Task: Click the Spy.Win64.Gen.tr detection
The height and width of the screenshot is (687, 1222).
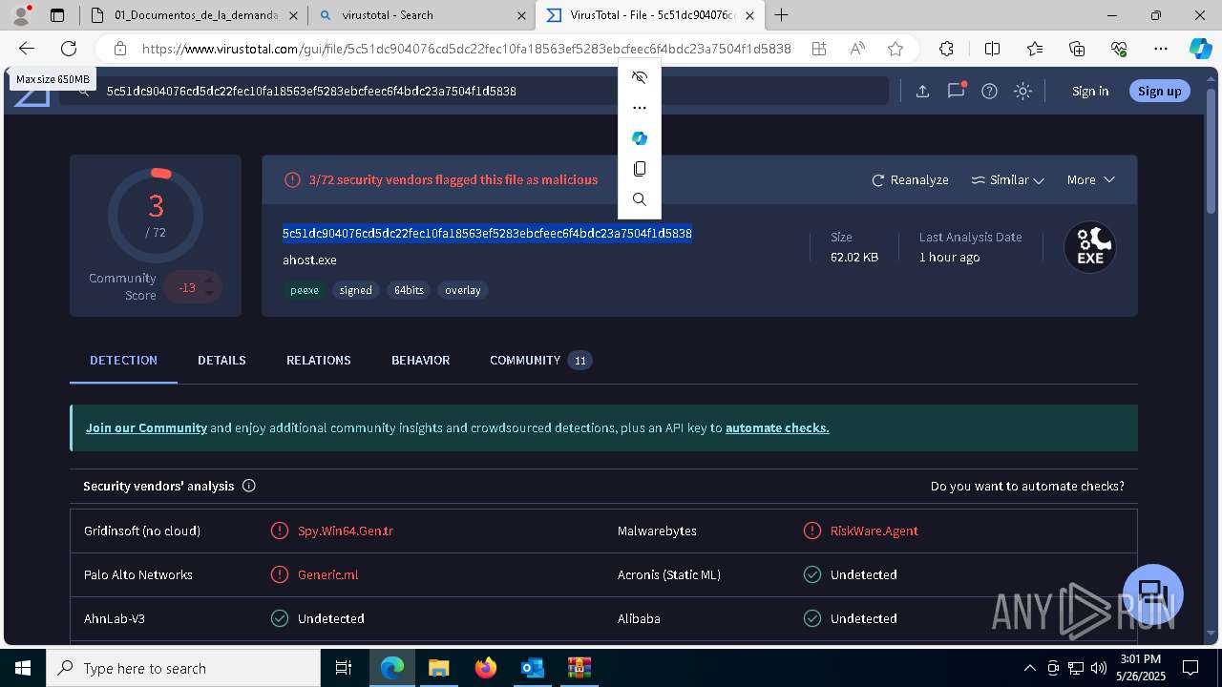Action: click(345, 531)
